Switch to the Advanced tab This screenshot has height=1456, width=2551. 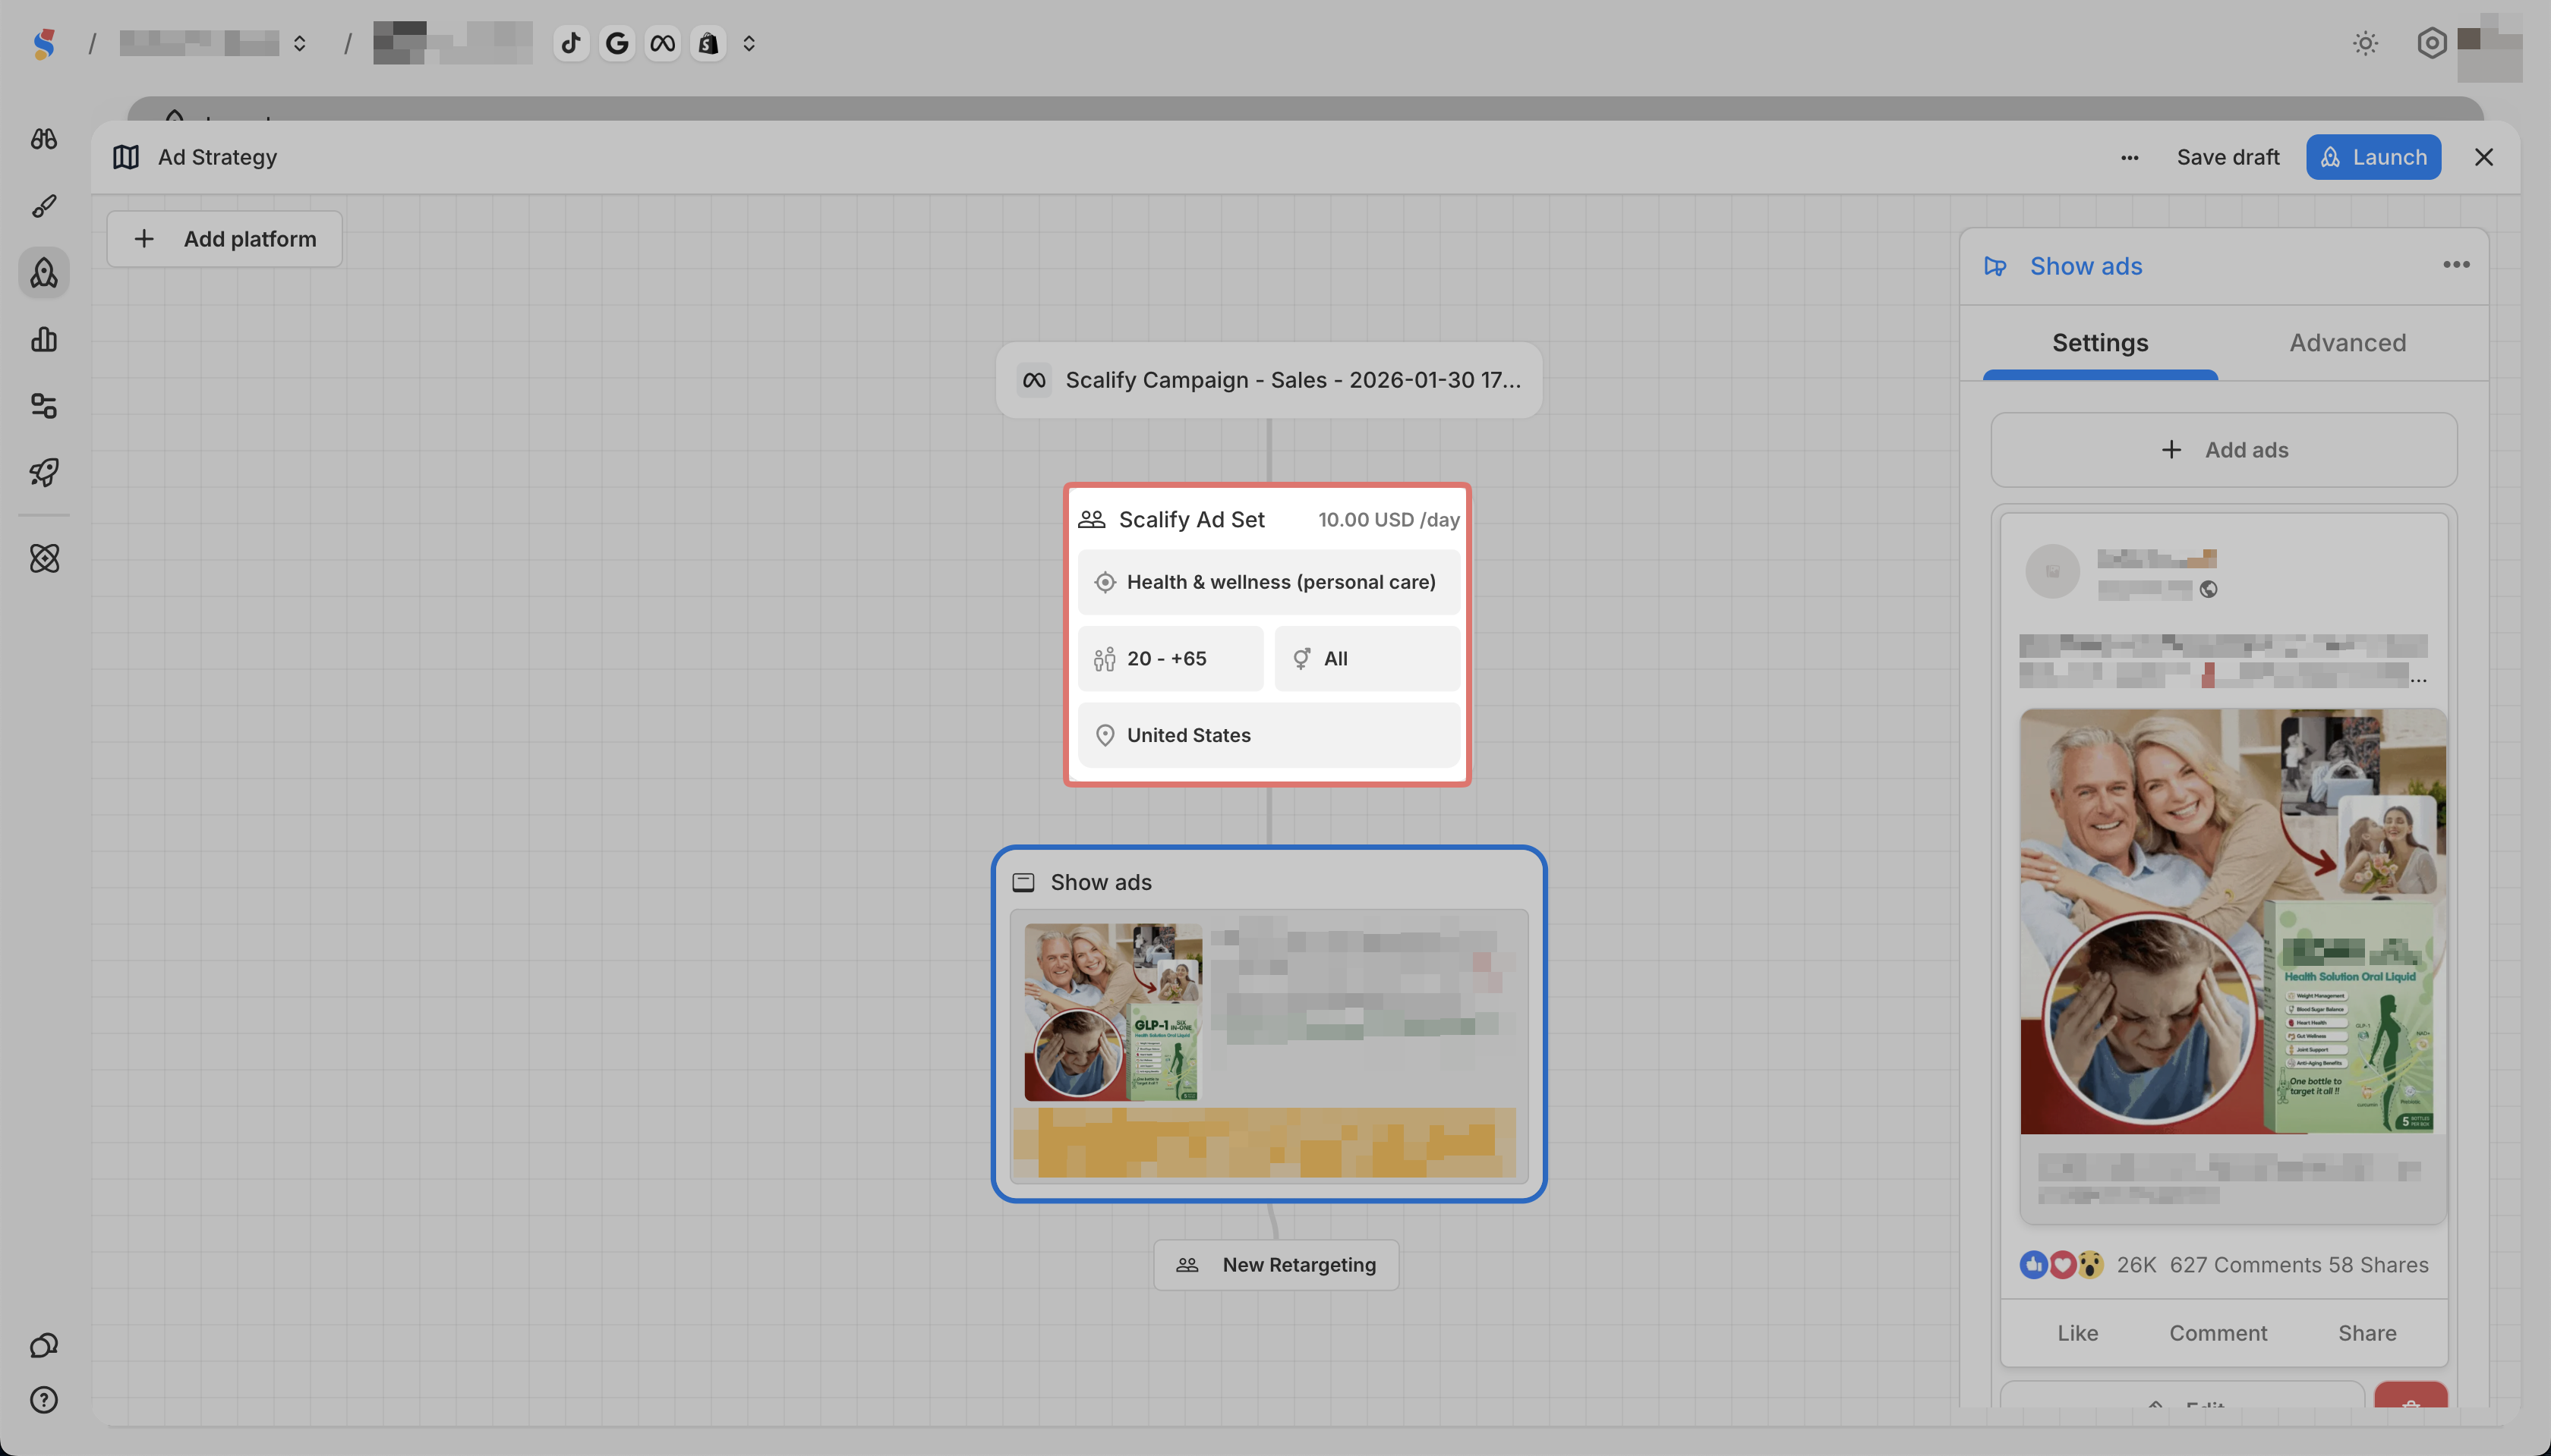click(x=2347, y=343)
